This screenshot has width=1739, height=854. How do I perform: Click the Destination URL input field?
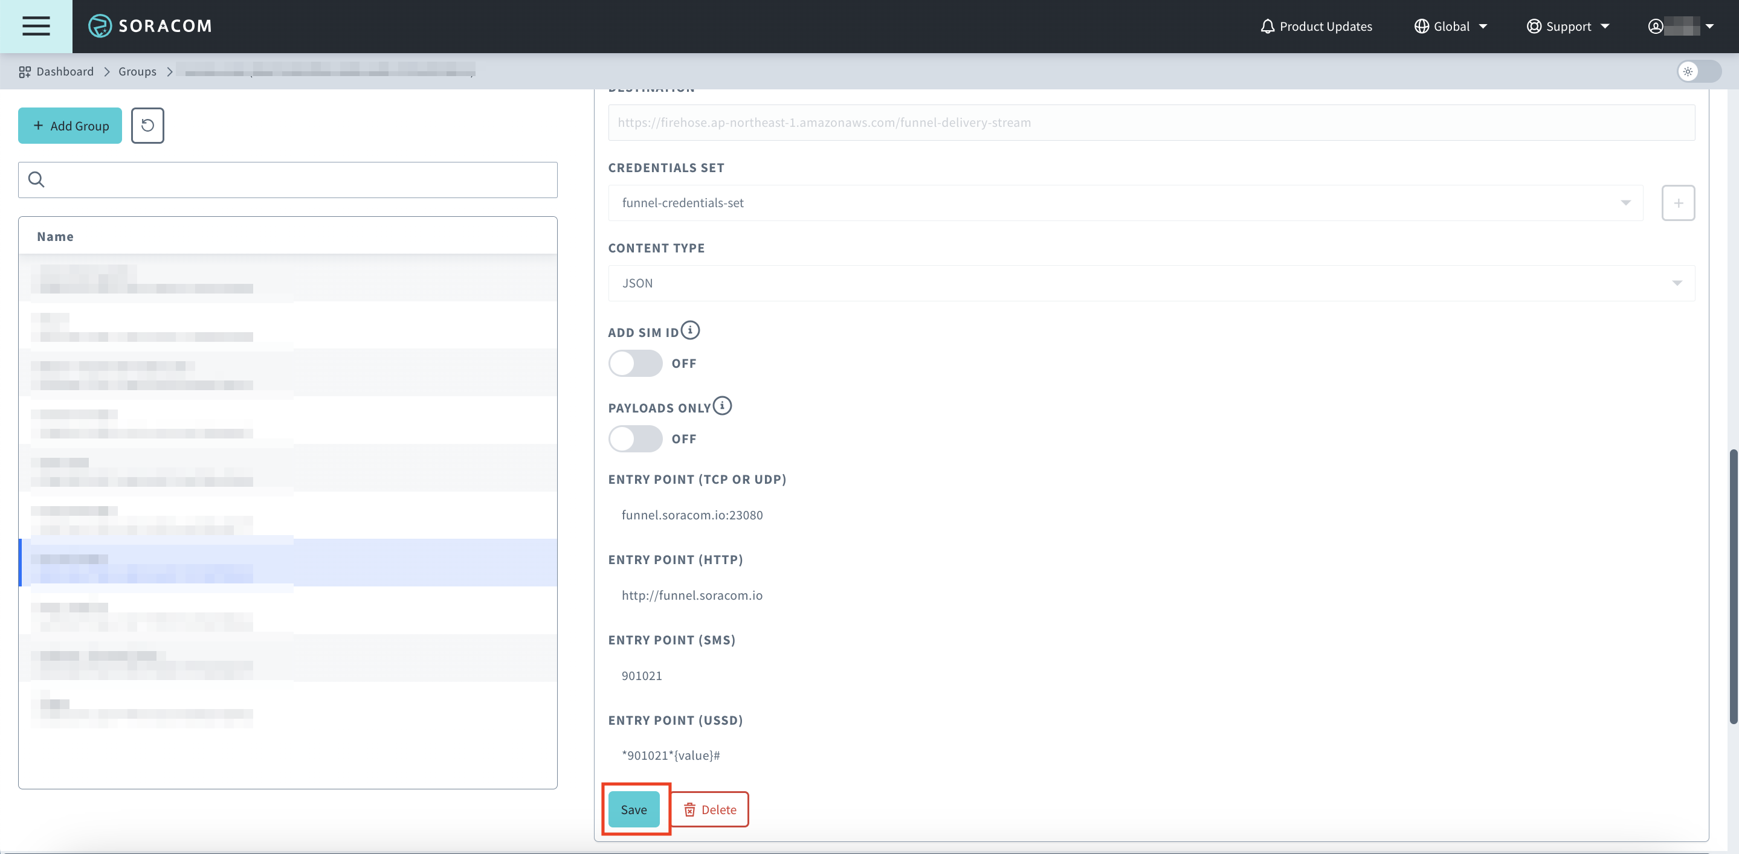(1151, 123)
